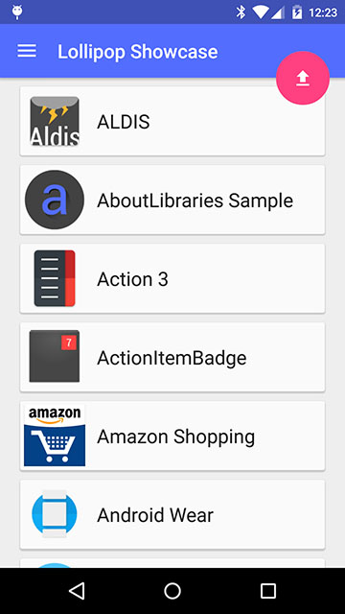The height and width of the screenshot is (614, 345).
Task: Open Amazon Shopping entry text
Action: point(175,437)
